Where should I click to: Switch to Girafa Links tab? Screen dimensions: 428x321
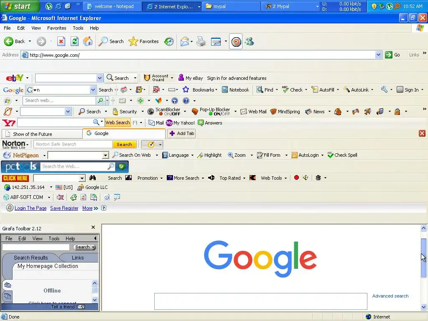[78, 257]
